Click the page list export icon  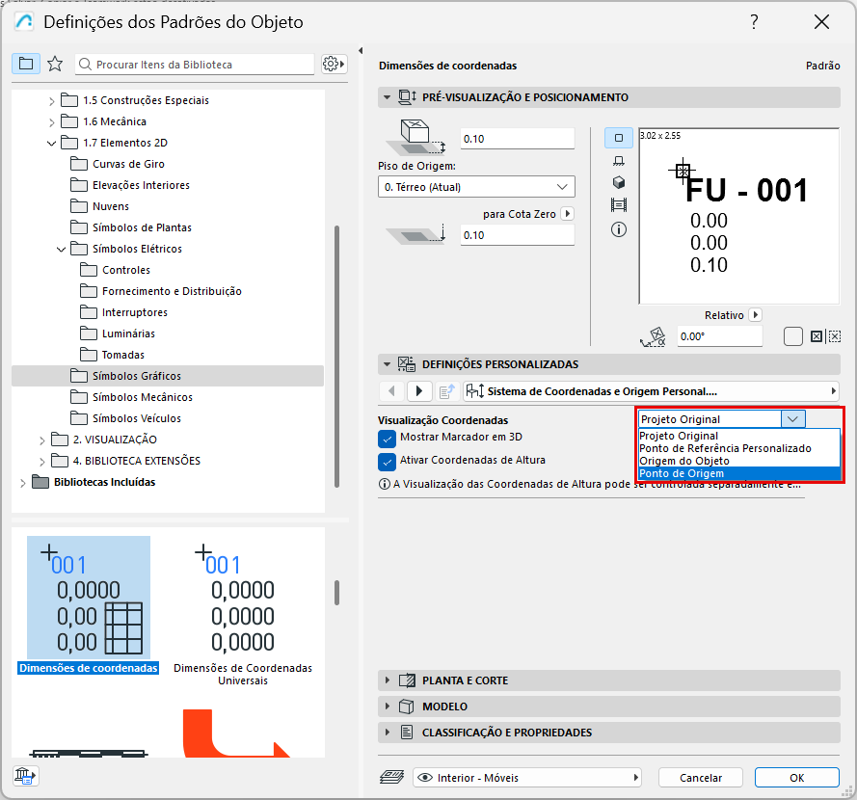[447, 391]
